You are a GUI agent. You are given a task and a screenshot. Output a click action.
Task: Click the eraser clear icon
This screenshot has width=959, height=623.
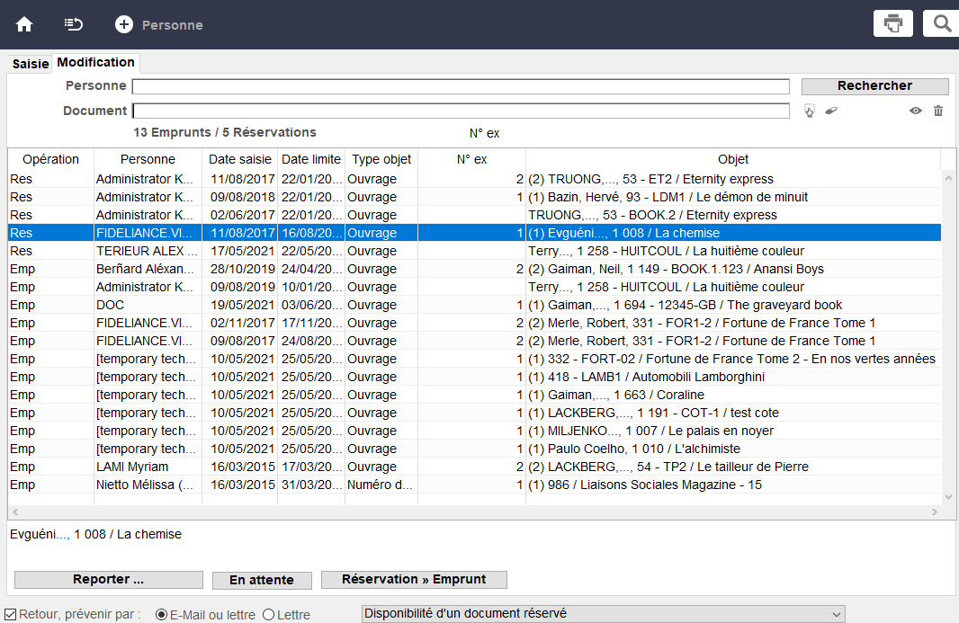(831, 111)
